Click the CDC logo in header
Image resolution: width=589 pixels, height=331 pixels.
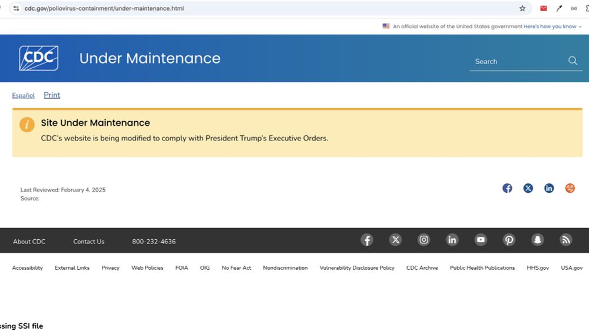pos(39,58)
